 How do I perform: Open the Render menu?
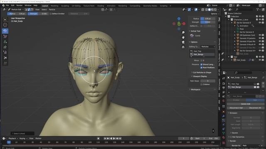point(20,5)
